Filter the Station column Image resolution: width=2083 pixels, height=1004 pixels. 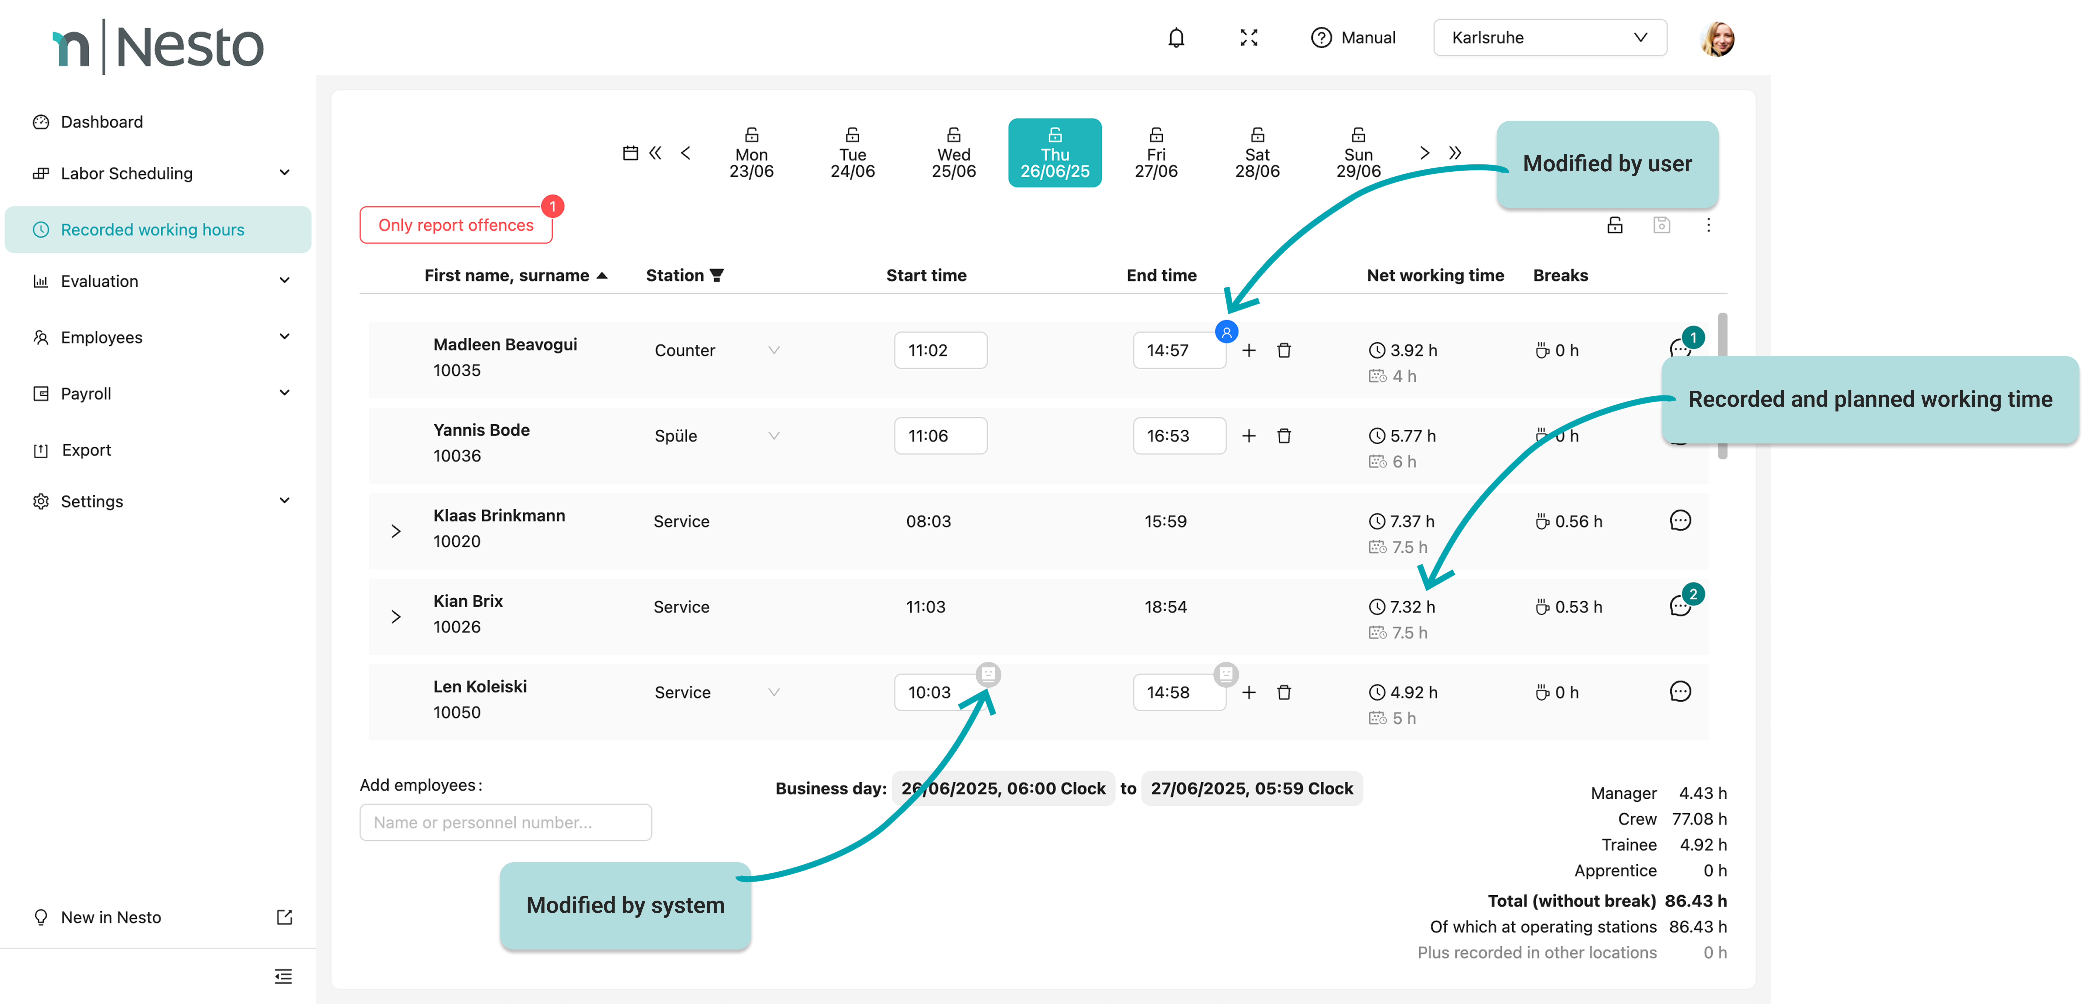click(716, 275)
